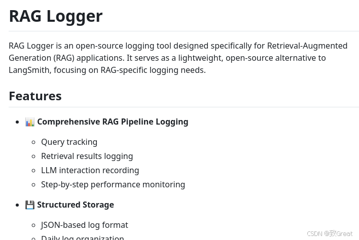Click the LLM interaction recording item

tap(90, 170)
